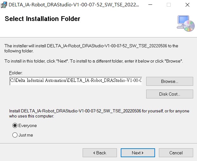This screenshot has height=161, width=197.
Task: Open the Browse... folder picker
Action: click(169, 81)
